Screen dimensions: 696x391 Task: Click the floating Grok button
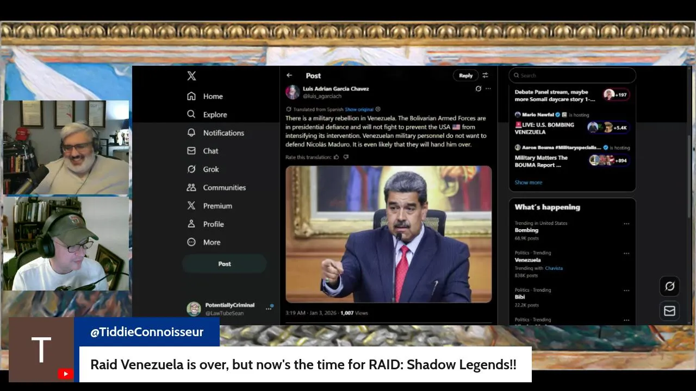(x=669, y=286)
